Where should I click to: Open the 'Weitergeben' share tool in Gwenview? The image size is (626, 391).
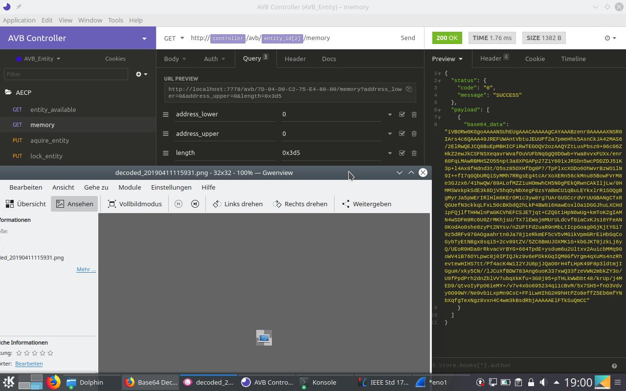tap(372, 204)
